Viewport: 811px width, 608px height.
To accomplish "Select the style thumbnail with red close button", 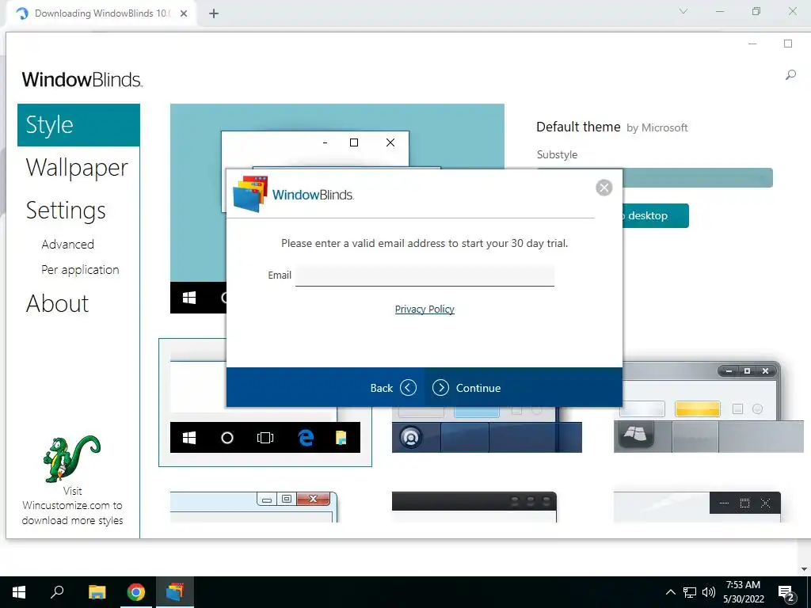I will coord(254,507).
